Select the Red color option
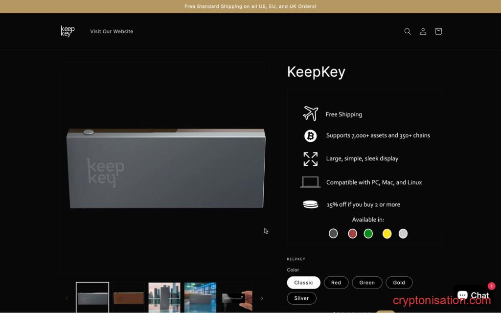The width and height of the screenshot is (501, 313). pyautogui.click(x=336, y=282)
